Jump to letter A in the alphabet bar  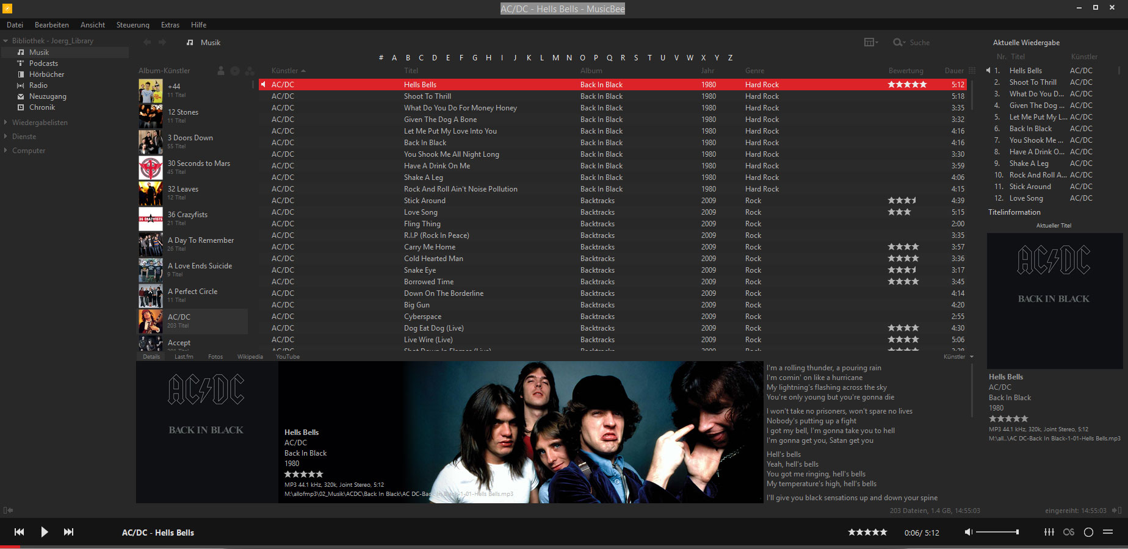pos(394,58)
